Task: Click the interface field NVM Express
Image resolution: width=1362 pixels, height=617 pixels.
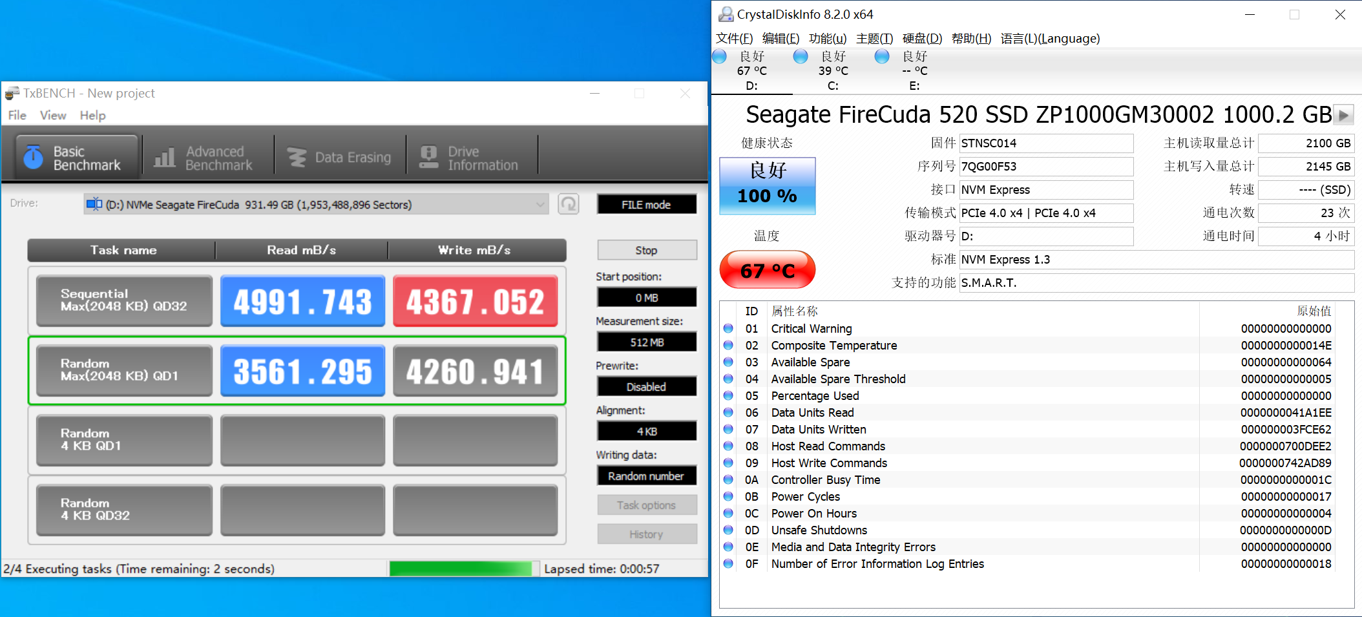Action: [x=1046, y=189]
